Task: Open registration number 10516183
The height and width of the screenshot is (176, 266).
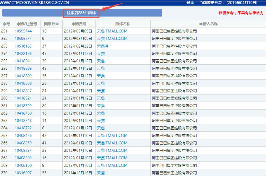Action: pos(23,46)
